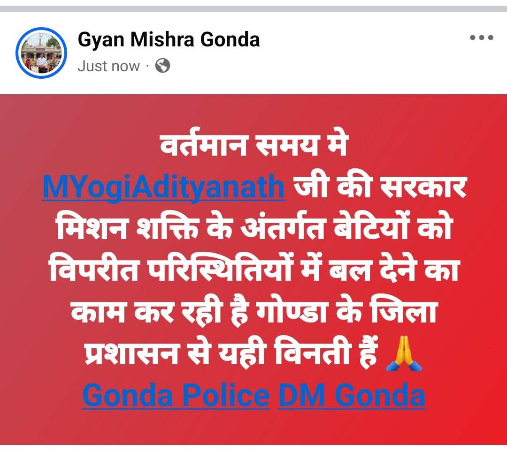Click the globe Public privacy icon

click(162, 66)
